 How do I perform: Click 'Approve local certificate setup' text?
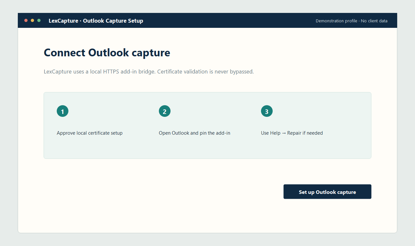coord(89,133)
